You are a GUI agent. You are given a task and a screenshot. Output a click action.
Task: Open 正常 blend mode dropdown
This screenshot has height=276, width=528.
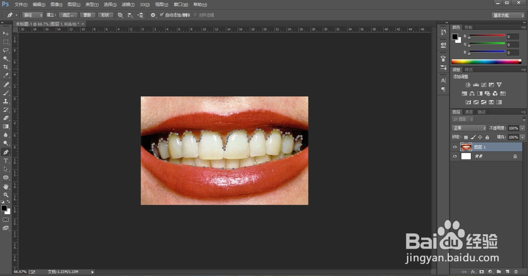tap(469, 128)
